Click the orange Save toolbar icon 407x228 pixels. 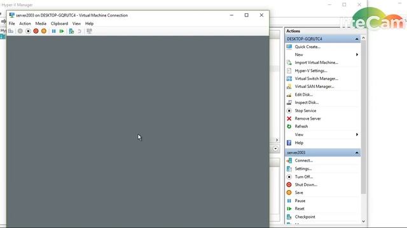pos(44,31)
